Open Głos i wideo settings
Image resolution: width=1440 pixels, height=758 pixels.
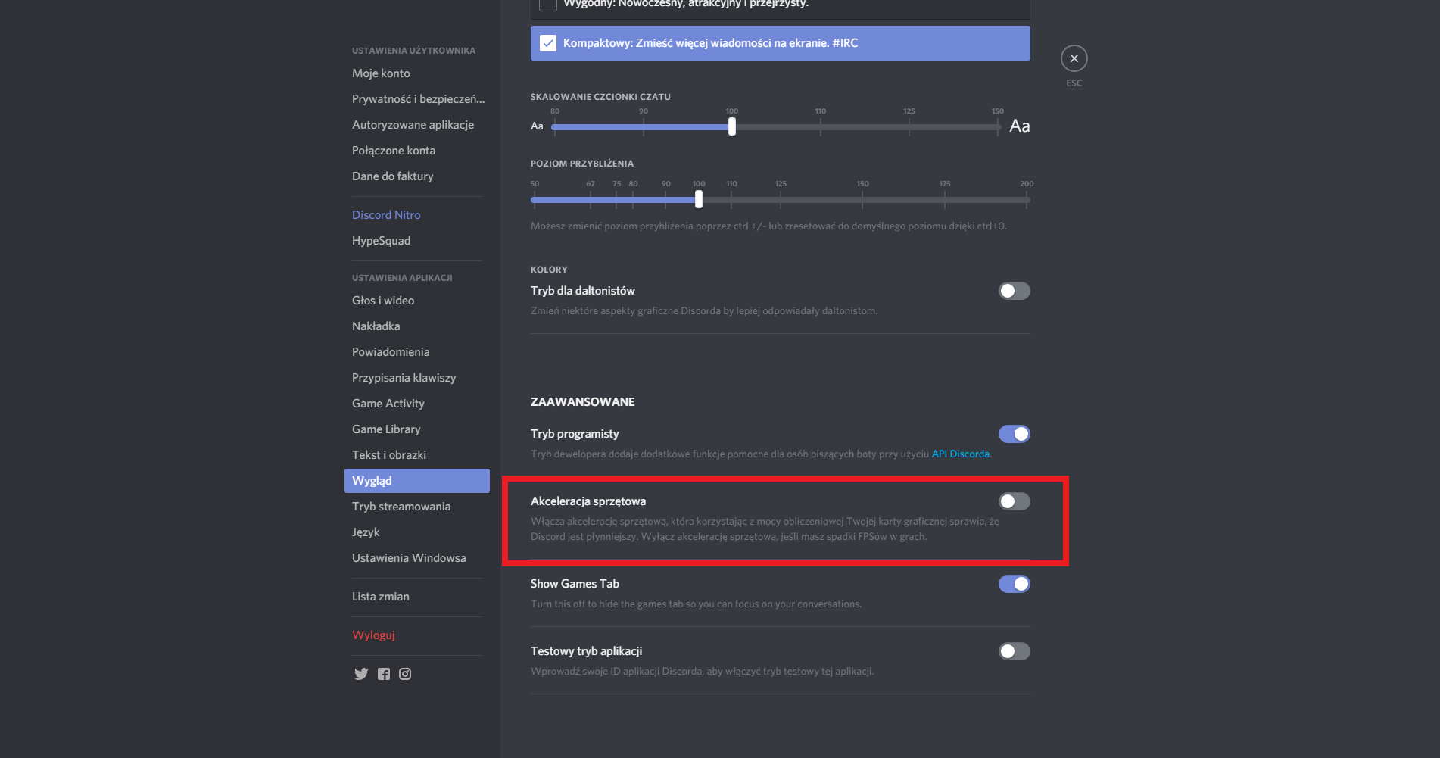pyautogui.click(x=383, y=301)
